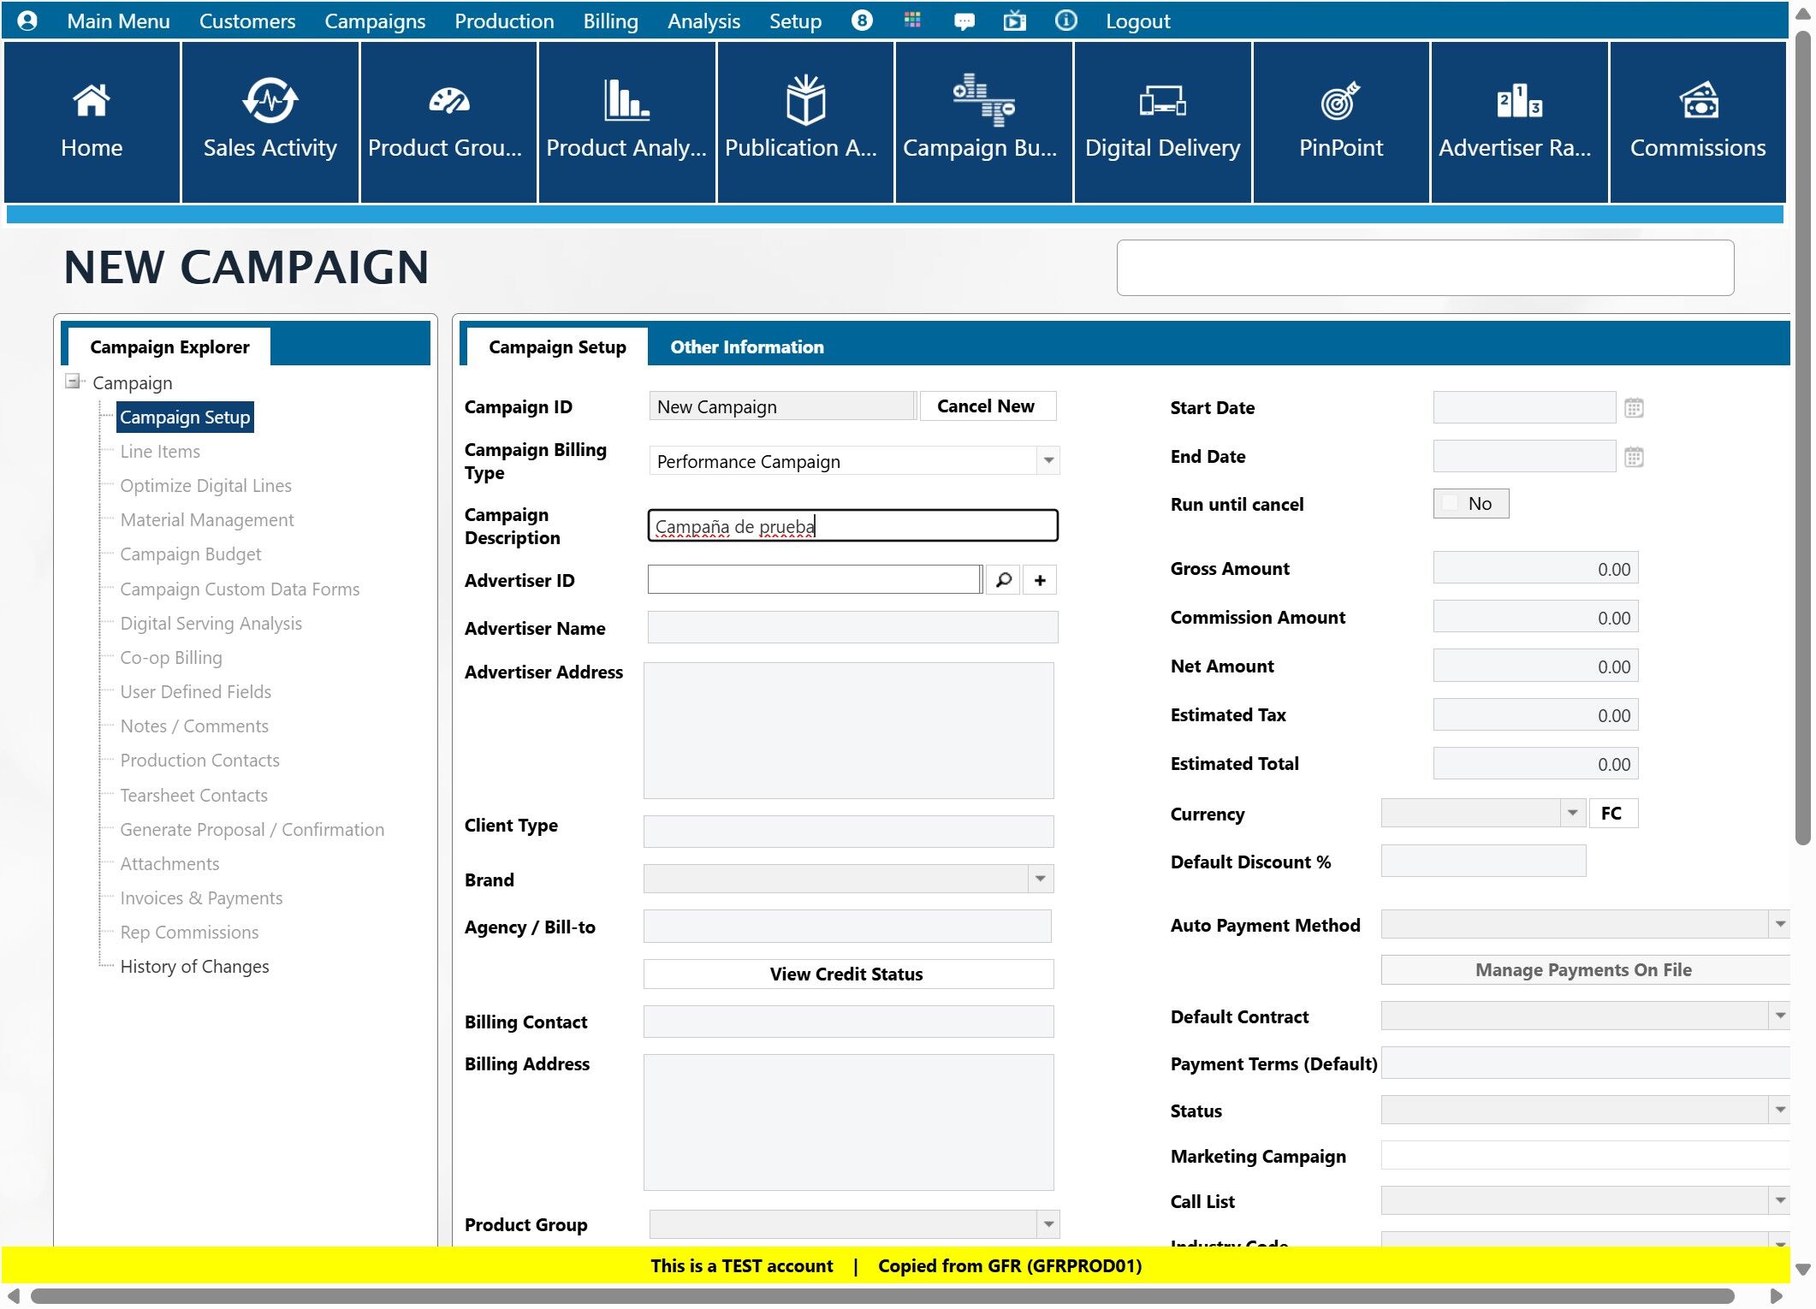Open the End Date calendar picker icon
Screen dimensions: 1816x1309
1633,457
